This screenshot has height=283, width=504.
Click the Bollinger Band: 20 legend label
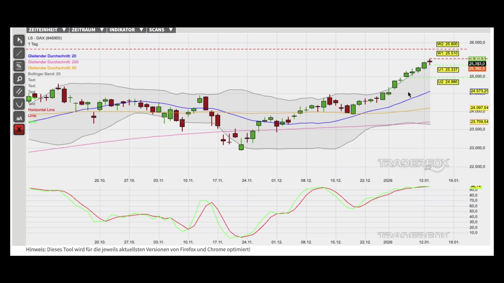(x=44, y=74)
